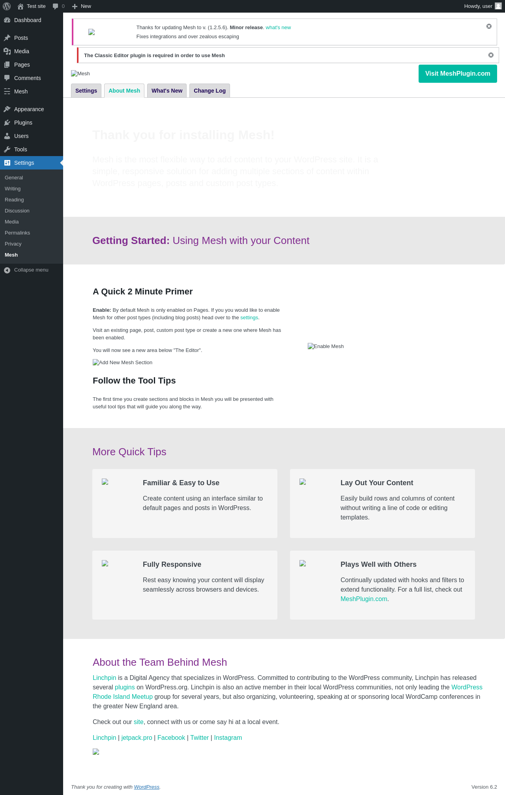The width and height of the screenshot is (505, 795).
Task: Open the jetpack.pro link
Action: 137,738
